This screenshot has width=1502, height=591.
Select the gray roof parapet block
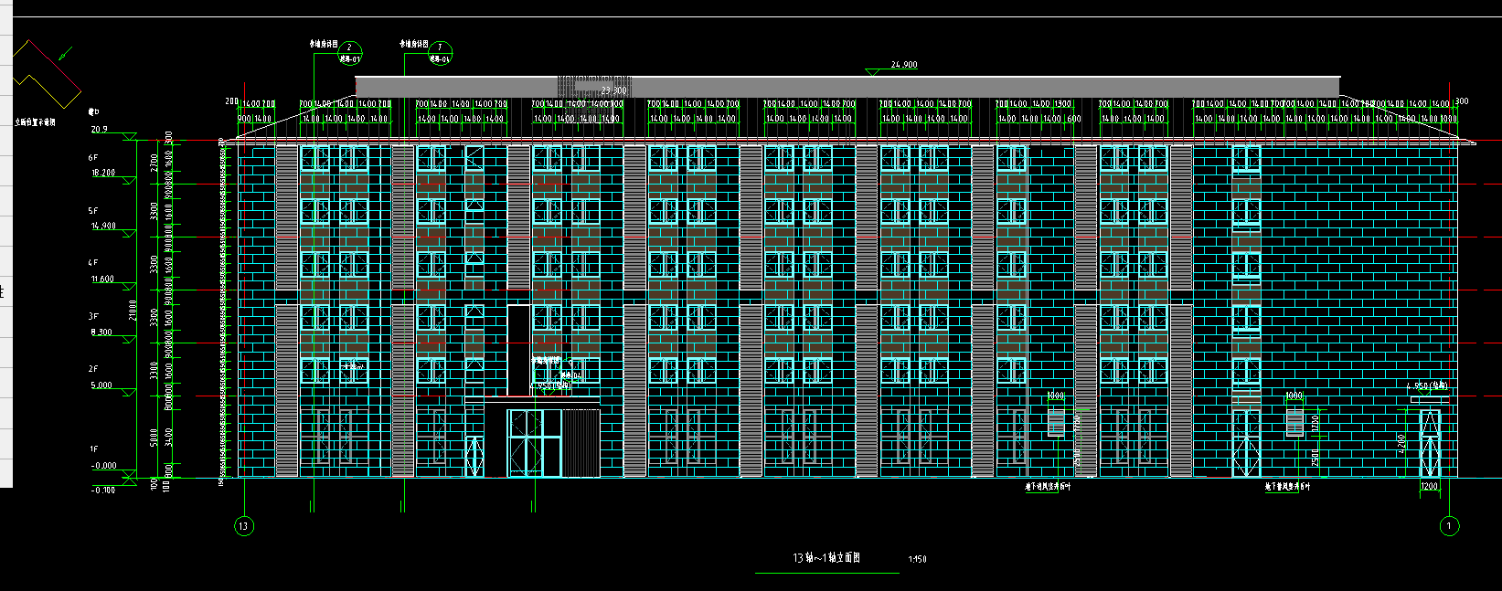[847, 87]
